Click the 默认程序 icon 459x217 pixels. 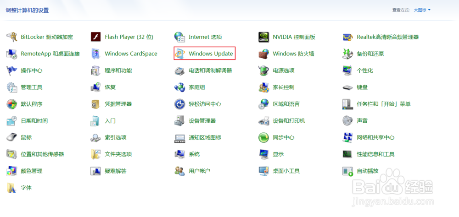pos(12,104)
